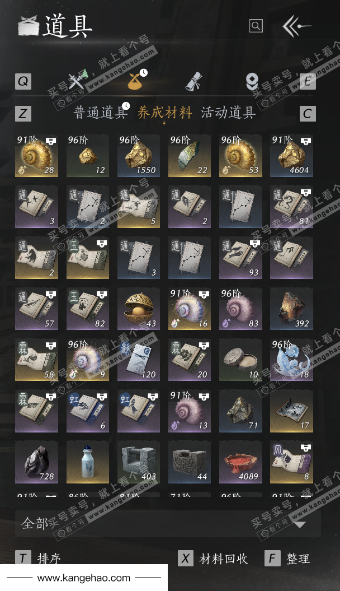Screen dimensions: 340x591
Task: Select the pouch materials category icon
Action: point(136,79)
